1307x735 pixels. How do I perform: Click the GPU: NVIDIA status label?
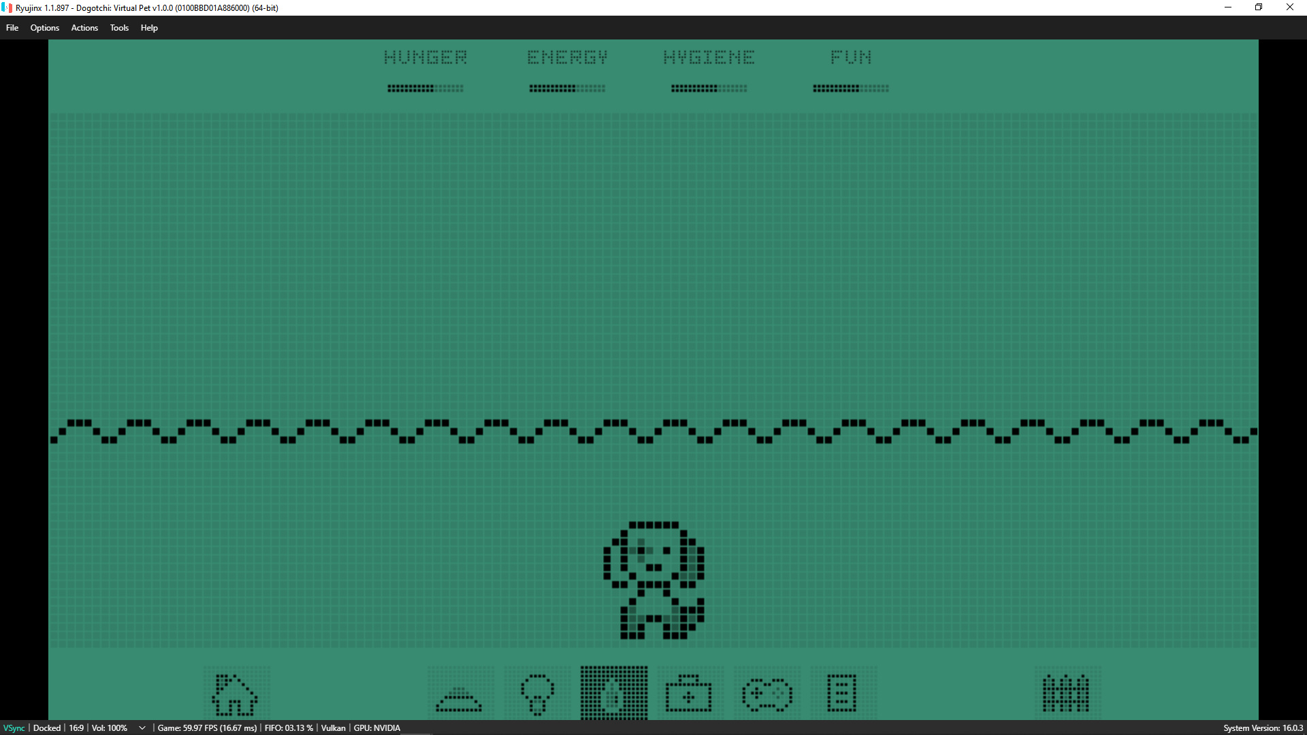click(375, 728)
